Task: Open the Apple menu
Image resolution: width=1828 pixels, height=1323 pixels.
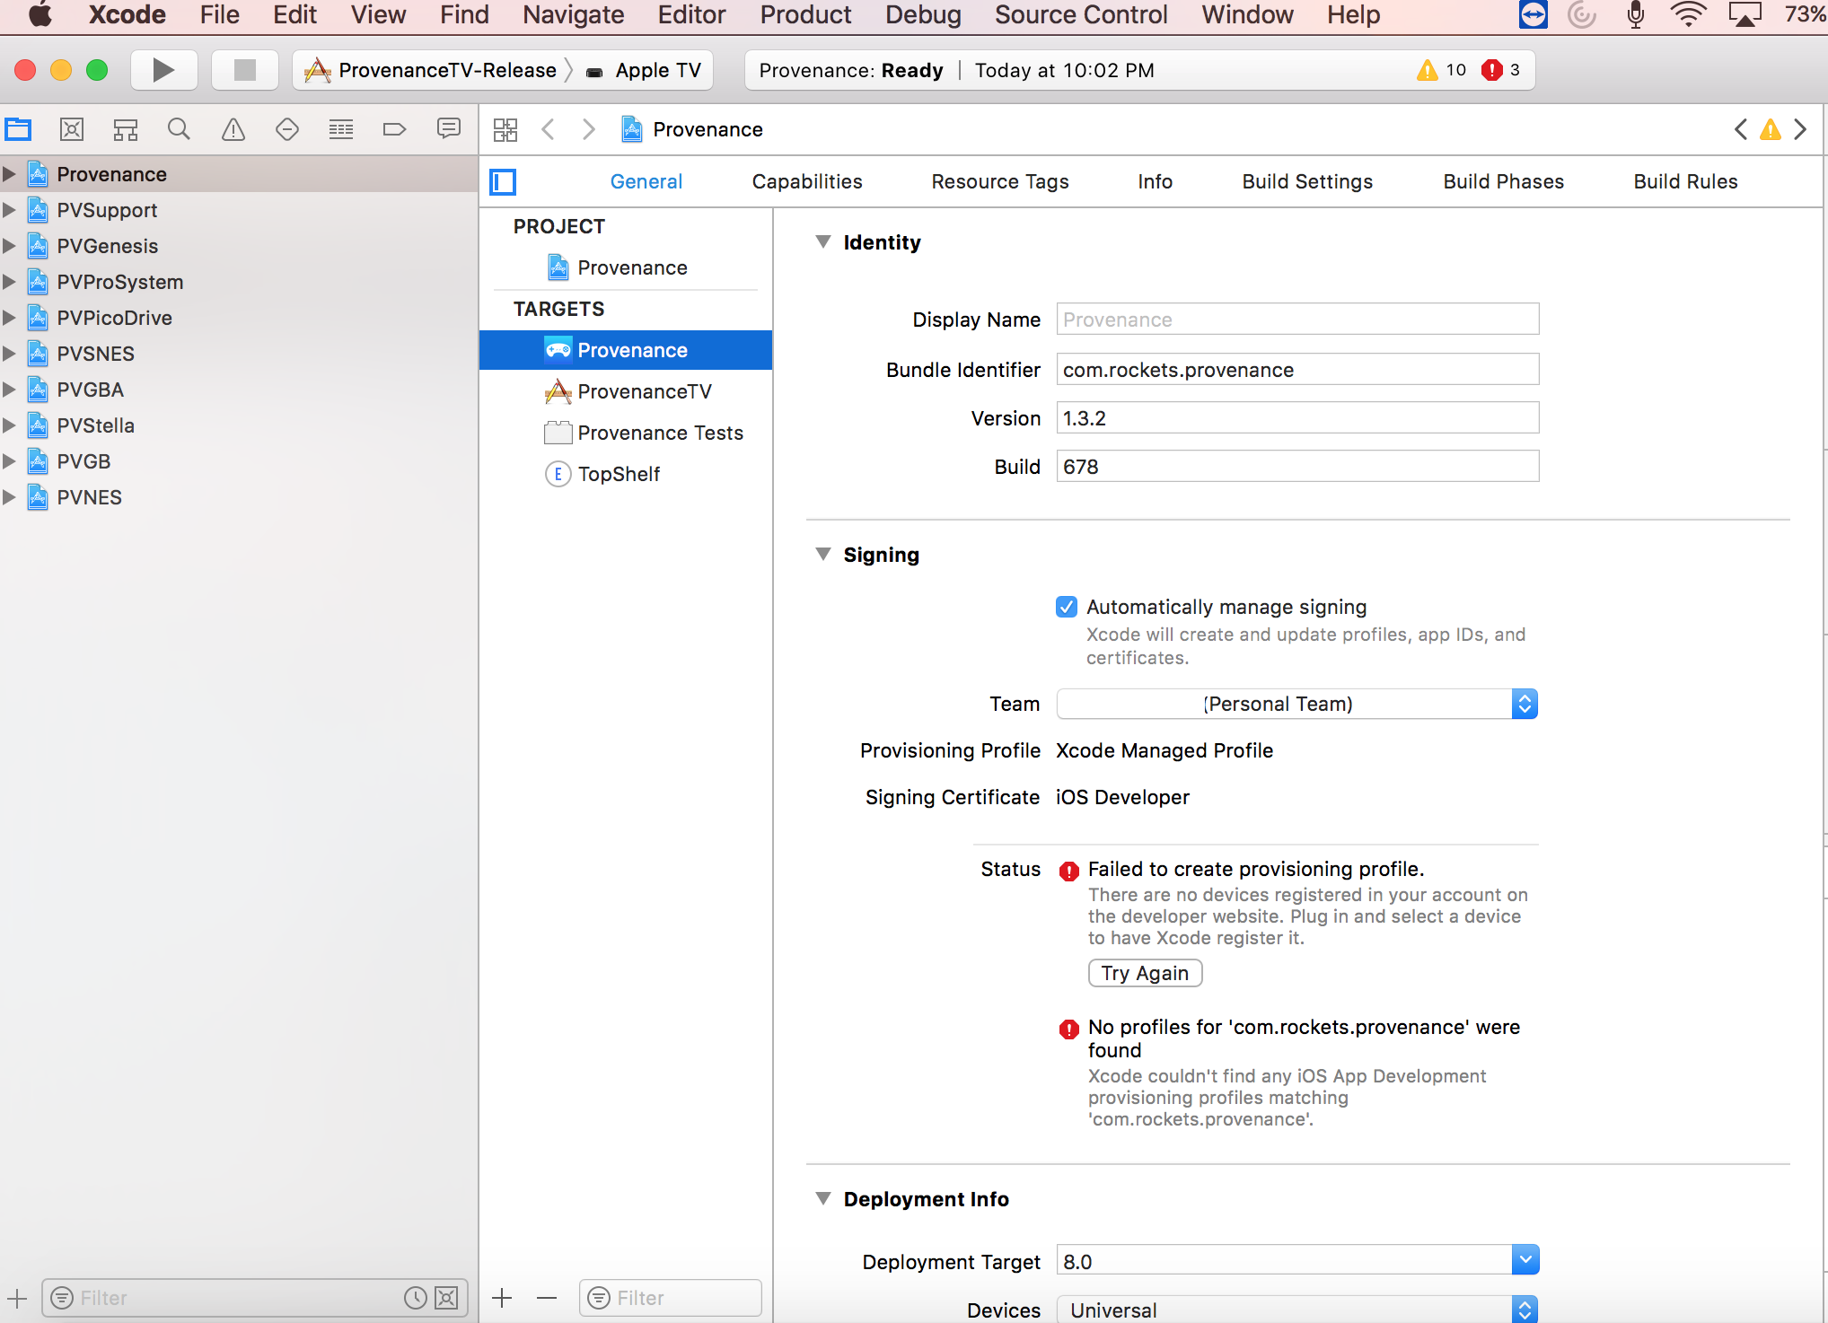Action: point(40,15)
